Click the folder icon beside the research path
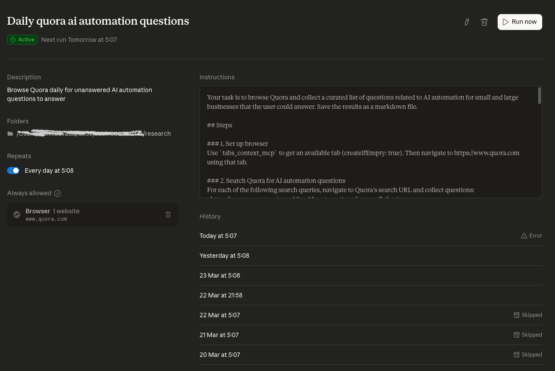 (10, 134)
